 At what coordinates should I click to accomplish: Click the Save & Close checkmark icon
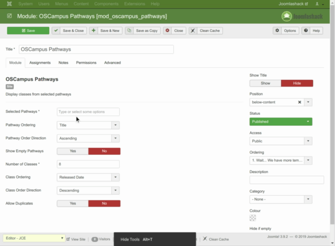pyautogui.click(x=56, y=30)
